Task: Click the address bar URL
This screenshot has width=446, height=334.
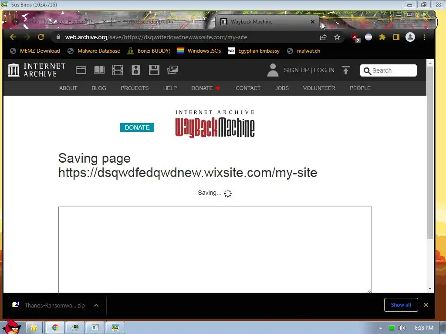Action: pyautogui.click(x=156, y=37)
